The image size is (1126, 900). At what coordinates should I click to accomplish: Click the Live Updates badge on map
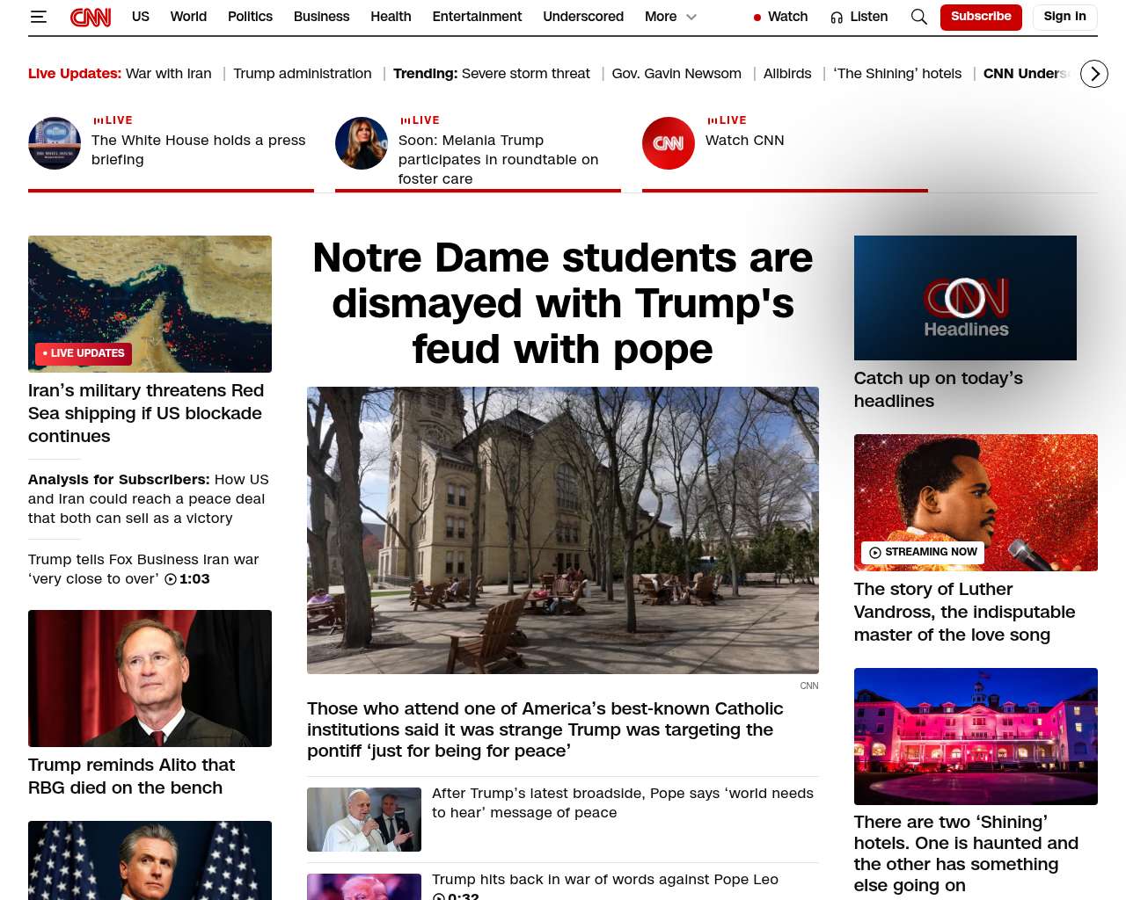coord(84,353)
